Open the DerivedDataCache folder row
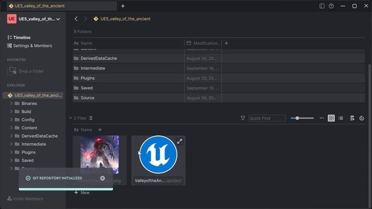The image size is (372, 209). [x=219, y=58]
